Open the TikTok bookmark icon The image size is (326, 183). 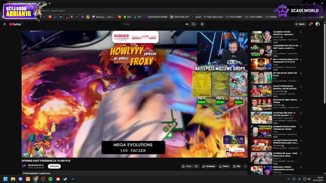[77, 17]
